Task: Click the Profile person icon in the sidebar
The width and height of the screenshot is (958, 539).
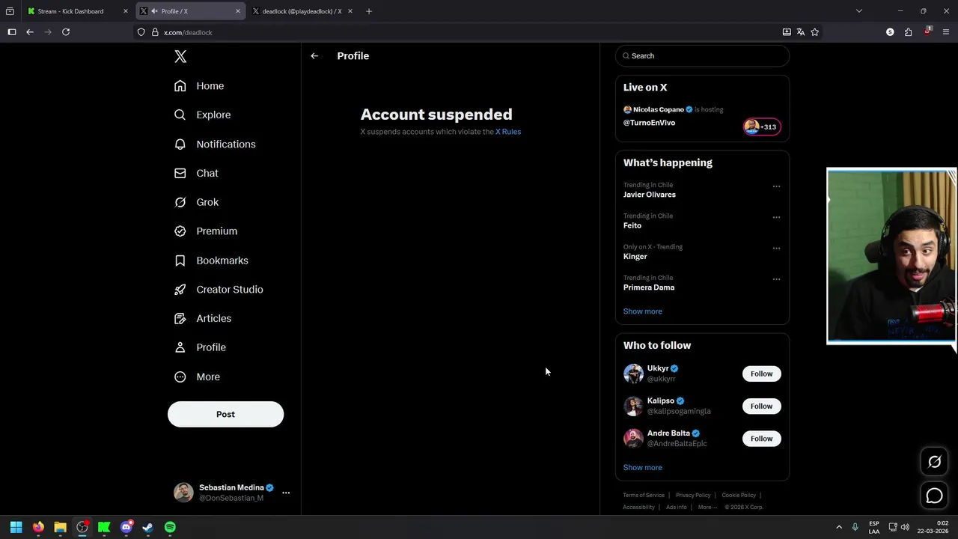Action: click(180, 347)
